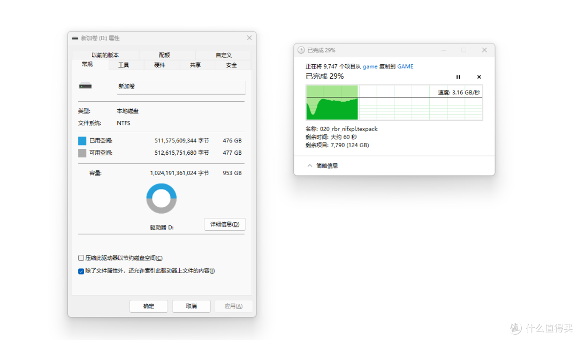Click the file name 020_rbr_nifxpl.texpack
This screenshot has width=578, height=340.
349,129
